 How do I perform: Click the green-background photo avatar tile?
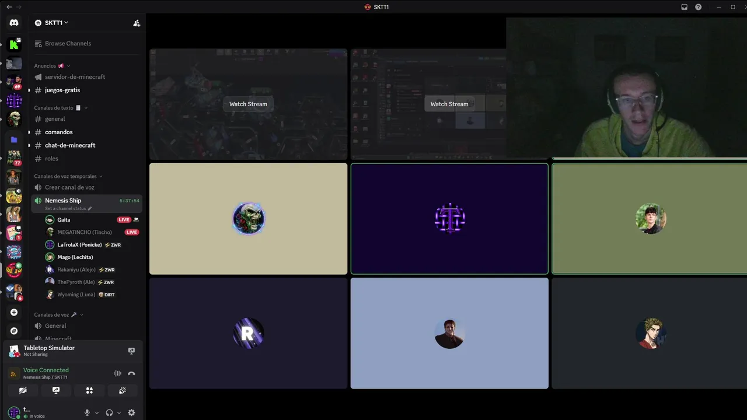pos(650,219)
